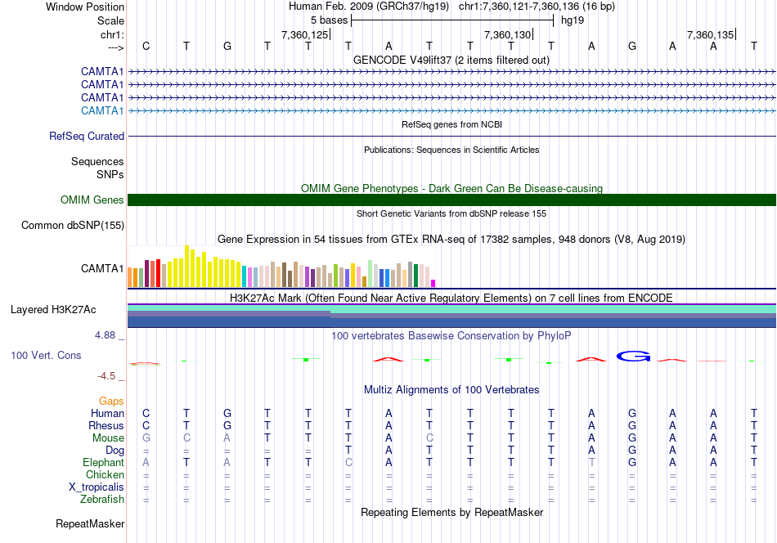
Task: Click CAMTA1 label beside GTEx bar chart
Action: point(102,268)
